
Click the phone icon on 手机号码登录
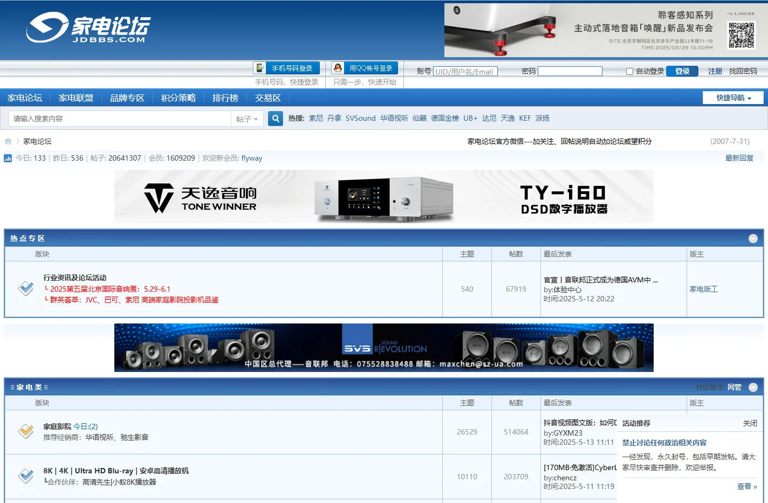click(x=260, y=68)
